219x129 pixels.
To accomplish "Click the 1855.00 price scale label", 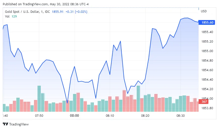I will pyautogui.click(x=207, y=51).
